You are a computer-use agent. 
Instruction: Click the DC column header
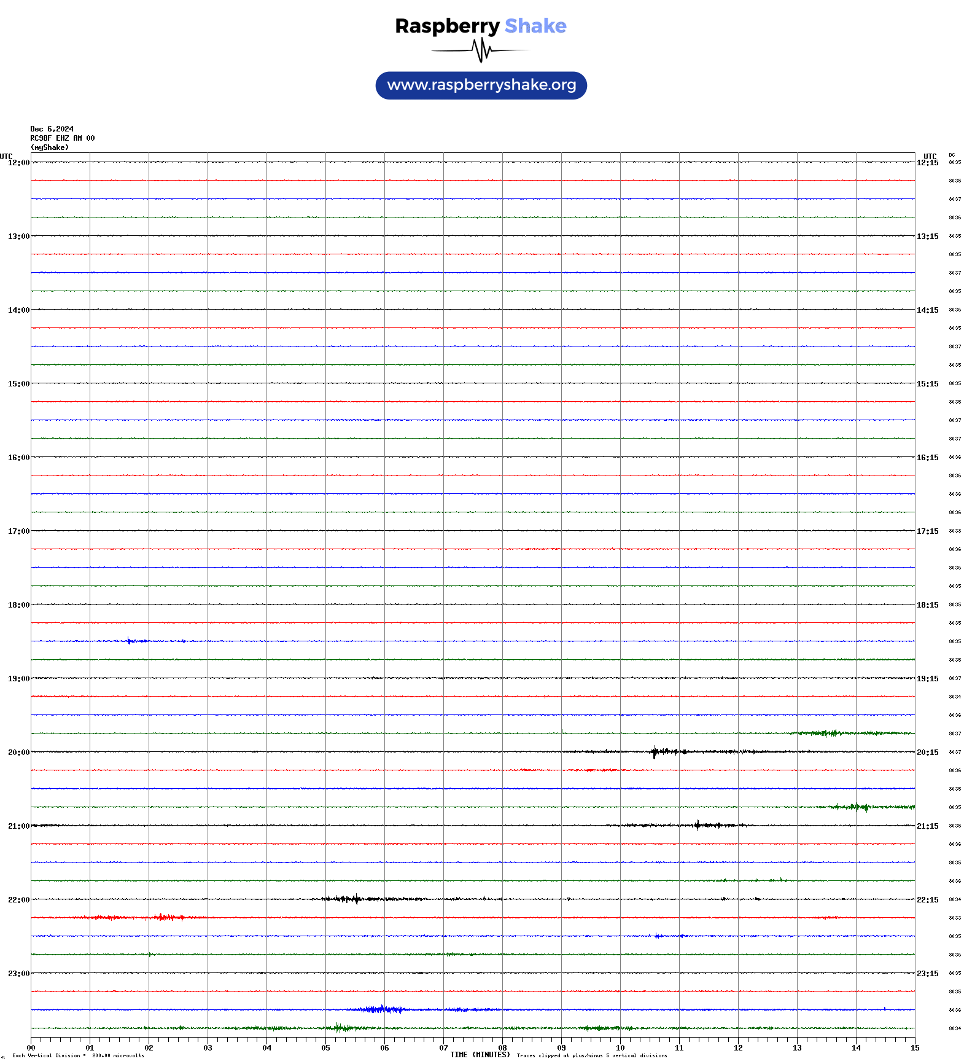tap(952, 155)
